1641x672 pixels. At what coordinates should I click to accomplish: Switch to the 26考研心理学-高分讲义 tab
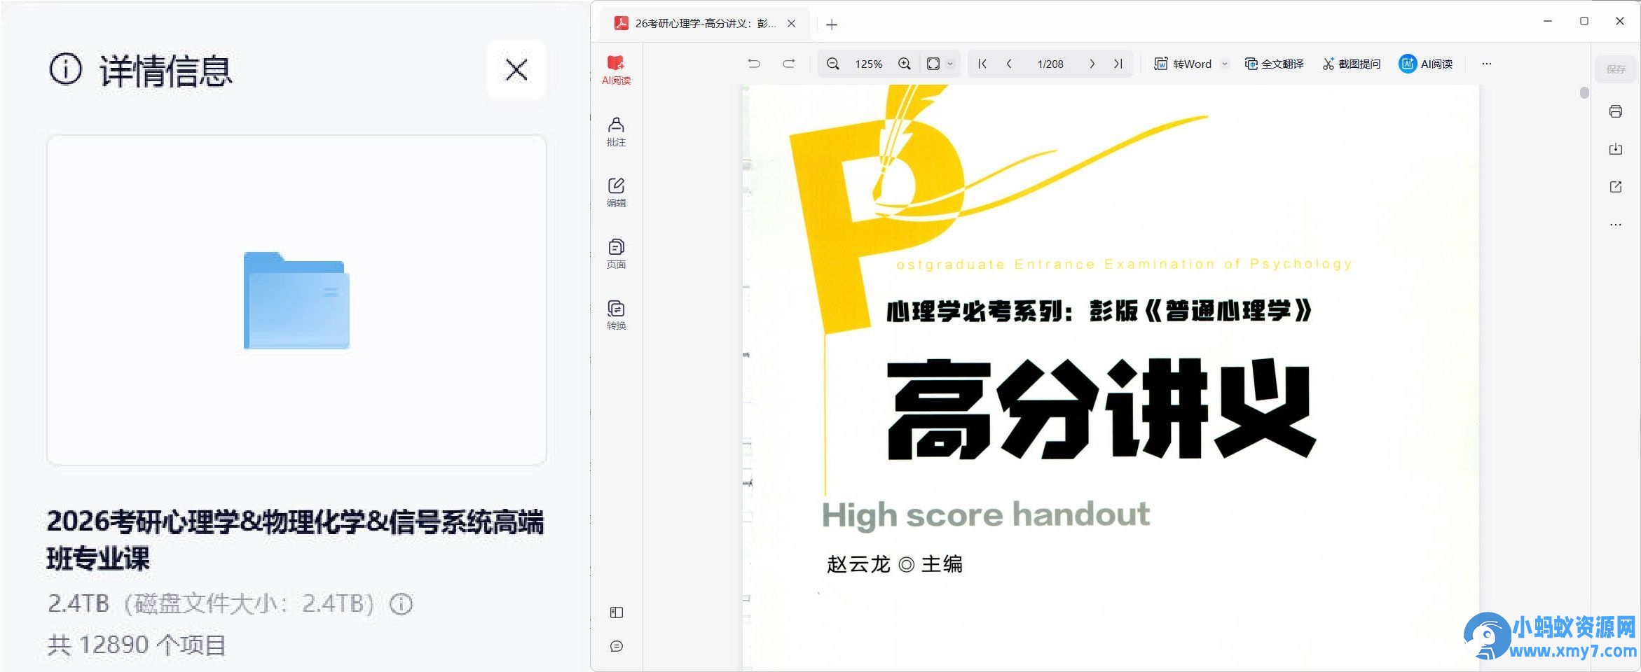tap(701, 23)
